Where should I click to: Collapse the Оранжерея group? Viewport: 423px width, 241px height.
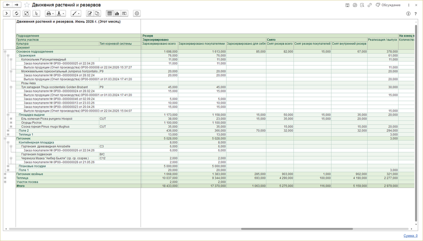[8, 55]
